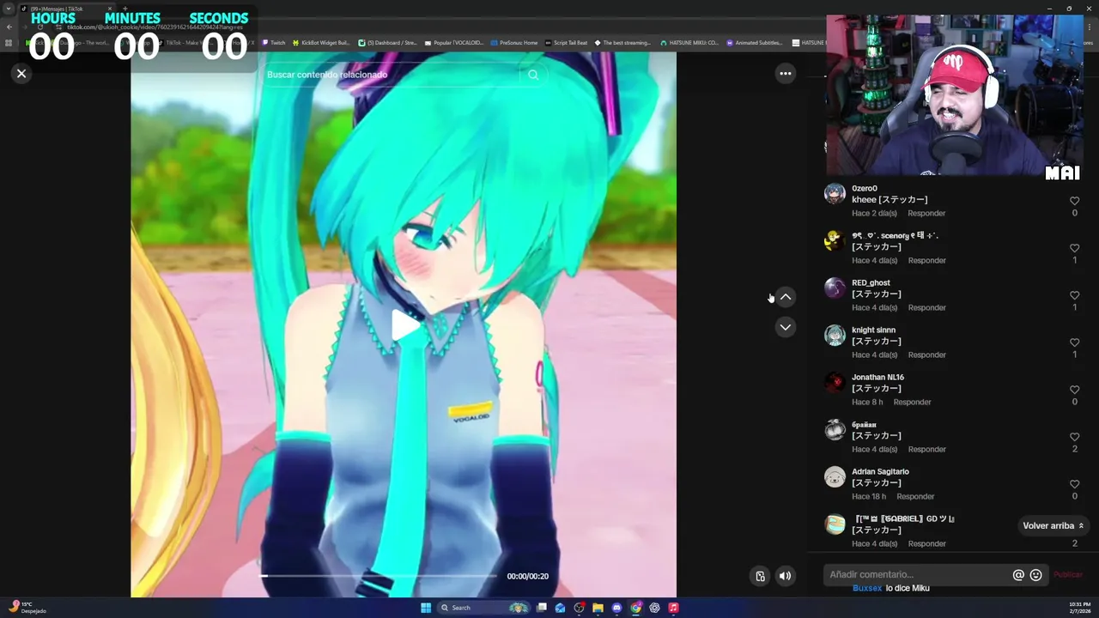
Task: Open File Explorer from taskbar
Action: click(x=598, y=608)
